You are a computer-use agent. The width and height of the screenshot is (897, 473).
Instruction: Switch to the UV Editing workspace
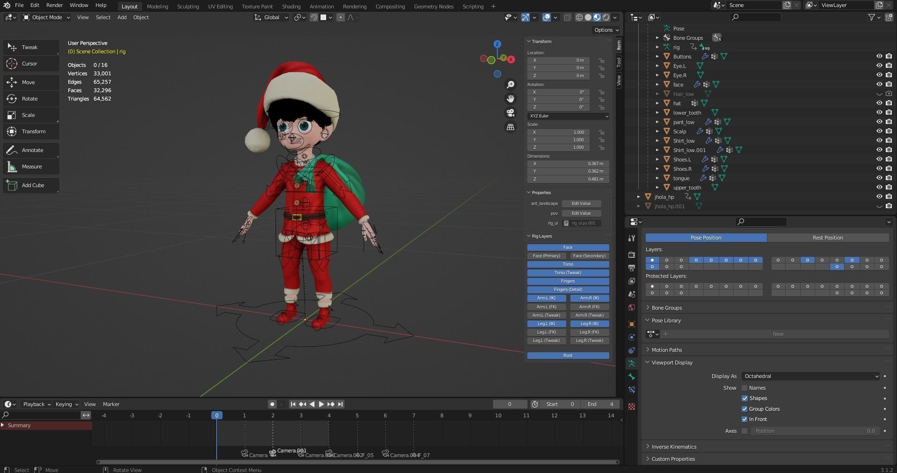[220, 7]
